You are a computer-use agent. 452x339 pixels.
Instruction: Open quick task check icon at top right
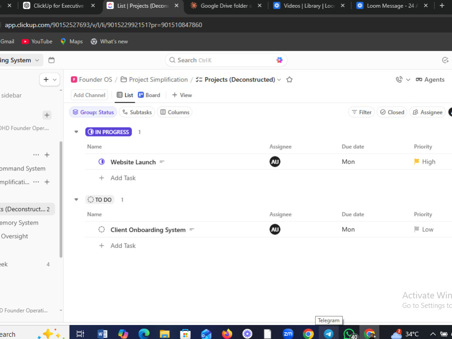coord(445,60)
